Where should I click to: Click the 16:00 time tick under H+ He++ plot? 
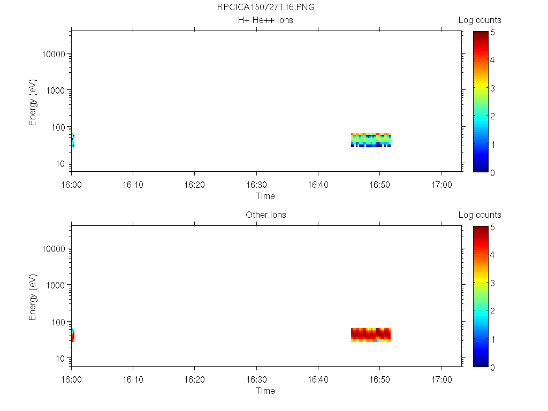point(71,185)
